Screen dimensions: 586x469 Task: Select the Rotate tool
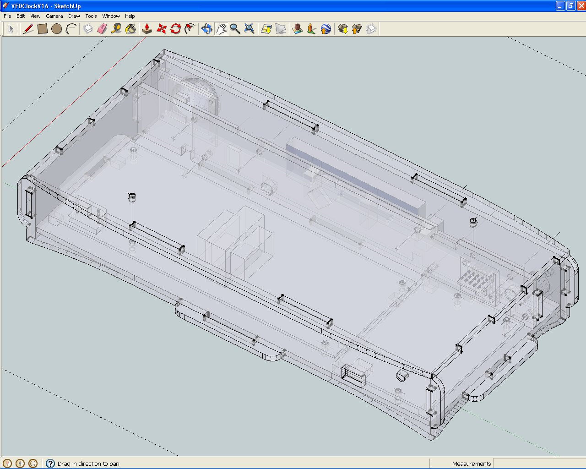pos(175,29)
